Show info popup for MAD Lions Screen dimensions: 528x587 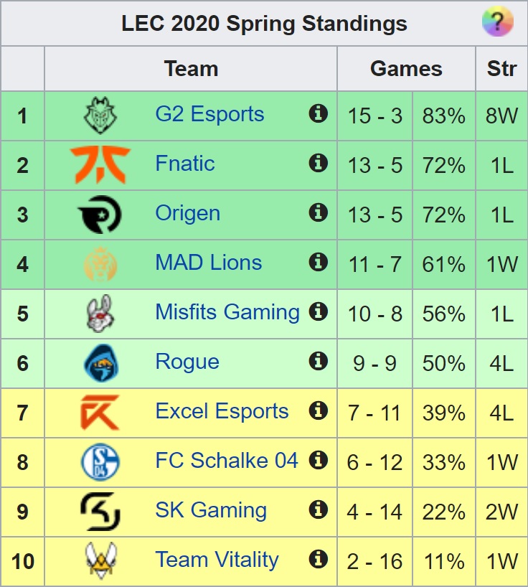click(319, 262)
